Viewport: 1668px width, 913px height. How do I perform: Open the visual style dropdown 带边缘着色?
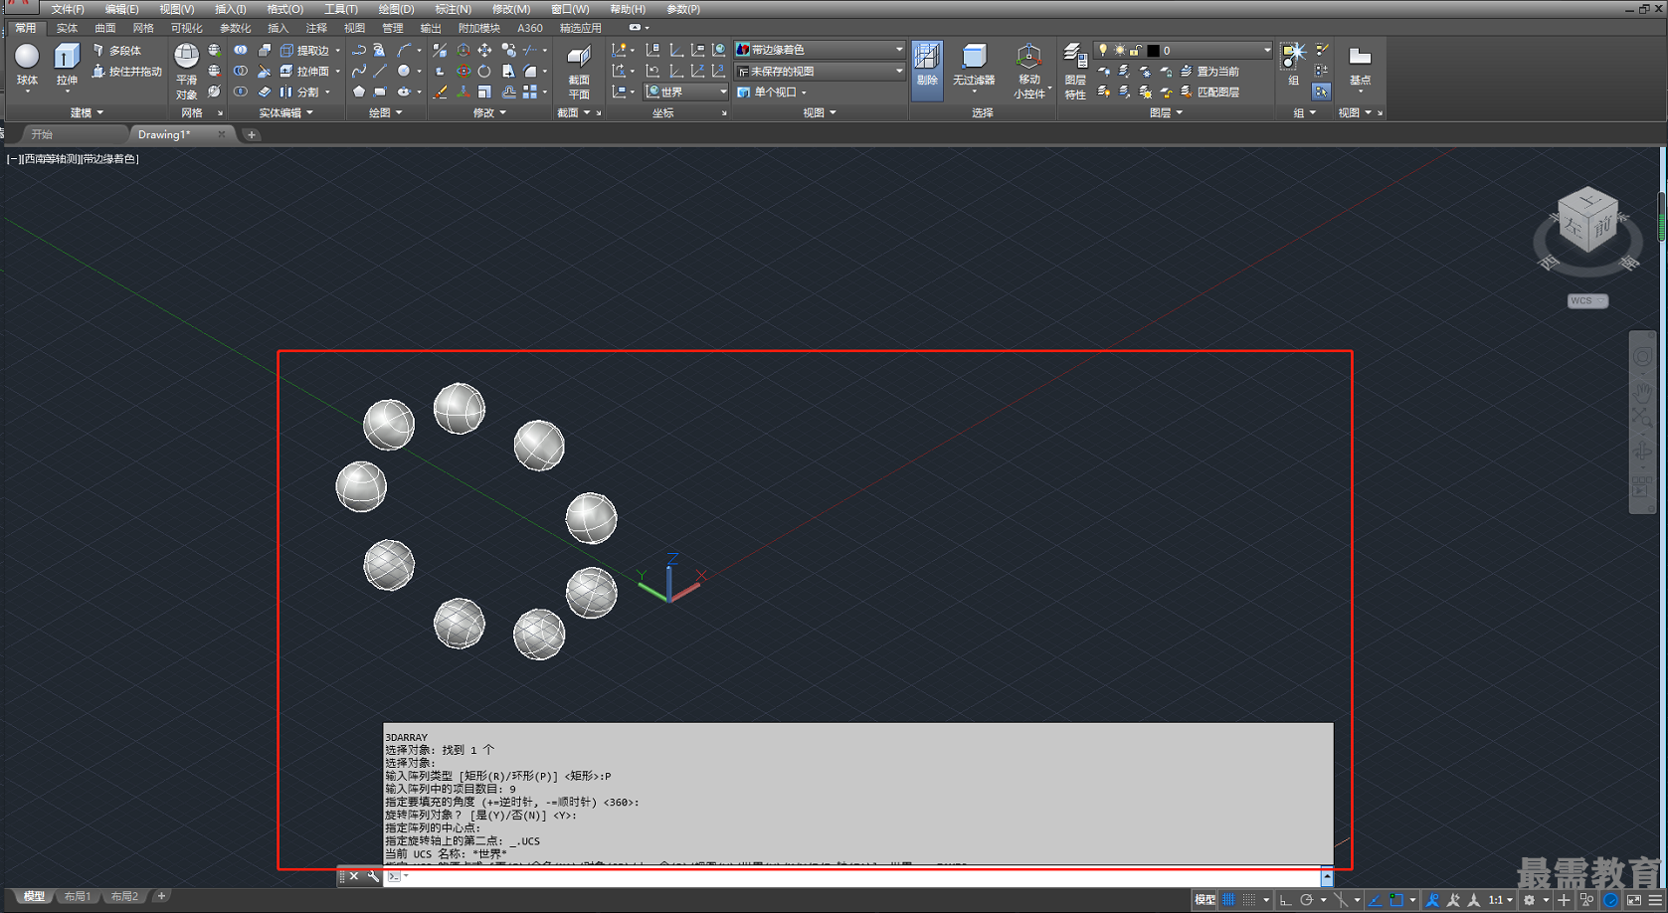click(x=820, y=50)
